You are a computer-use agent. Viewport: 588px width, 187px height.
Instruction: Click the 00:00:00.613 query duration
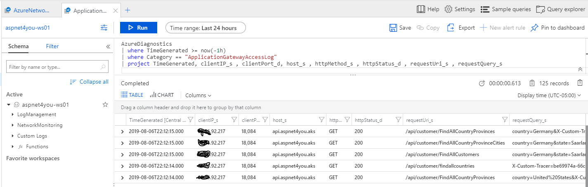(x=505, y=83)
